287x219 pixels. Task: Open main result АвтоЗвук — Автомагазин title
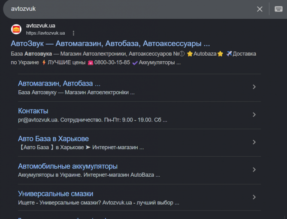click(110, 44)
